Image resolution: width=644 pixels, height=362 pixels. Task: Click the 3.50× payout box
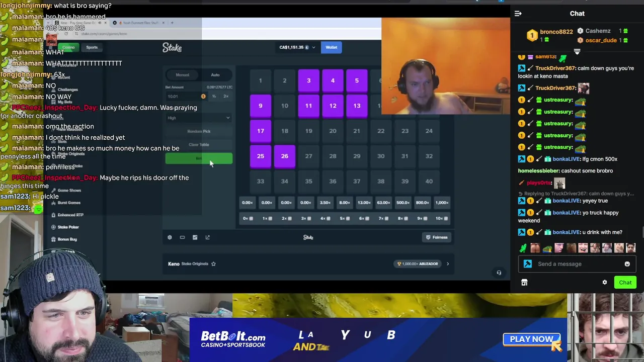[325, 203]
